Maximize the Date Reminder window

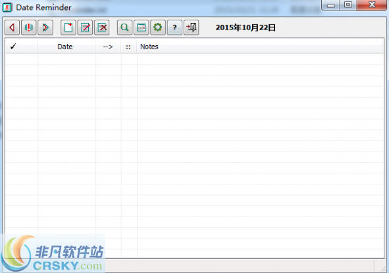[x=348, y=5]
